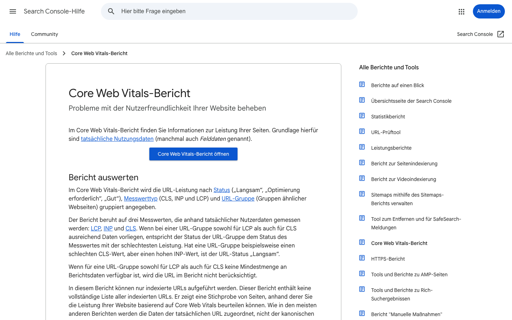Click the Anmelden sign-in button
The image size is (512, 320).
489,11
